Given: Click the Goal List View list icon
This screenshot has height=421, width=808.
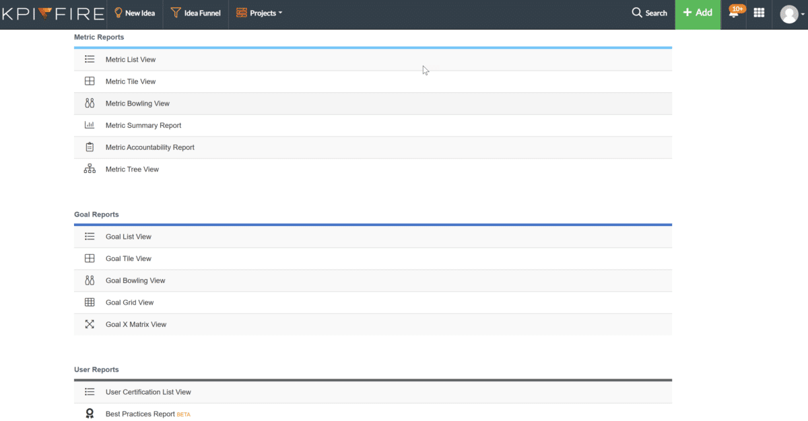Looking at the screenshot, I should (90, 236).
